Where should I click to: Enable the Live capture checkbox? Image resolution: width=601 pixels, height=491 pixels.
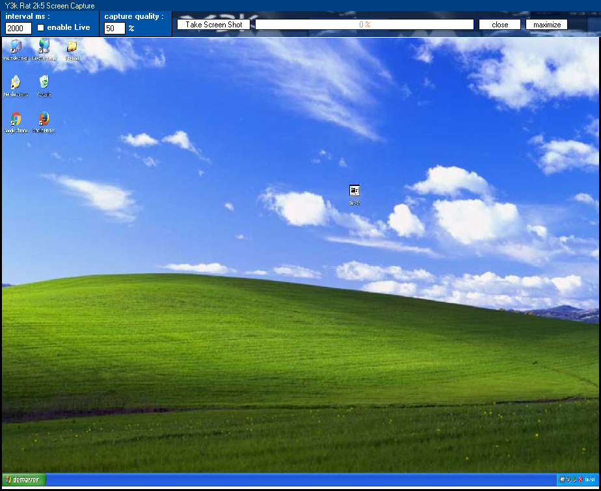click(x=41, y=28)
